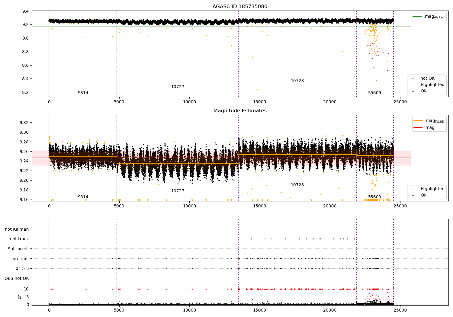
Task: Click y-axis tick 9.26 on middle plot
Action: click(x=24, y=152)
